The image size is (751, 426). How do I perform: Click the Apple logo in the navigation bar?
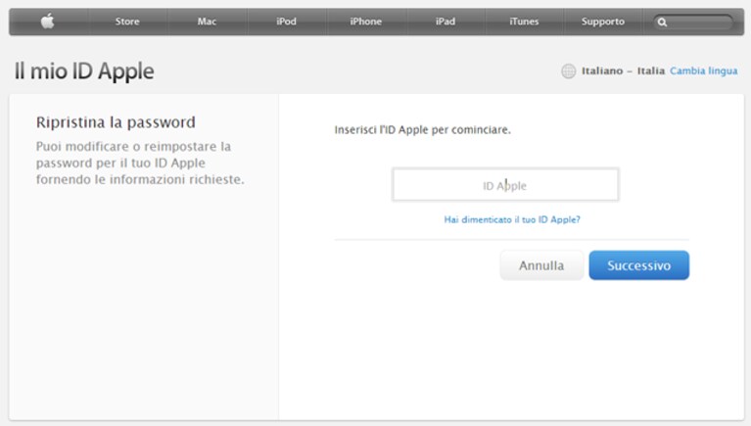pos(47,22)
